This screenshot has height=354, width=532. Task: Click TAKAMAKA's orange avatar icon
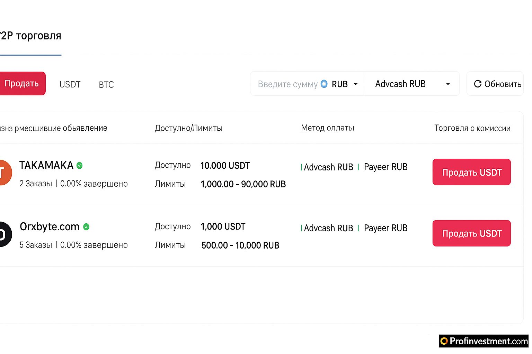pyautogui.click(x=5, y=173)
